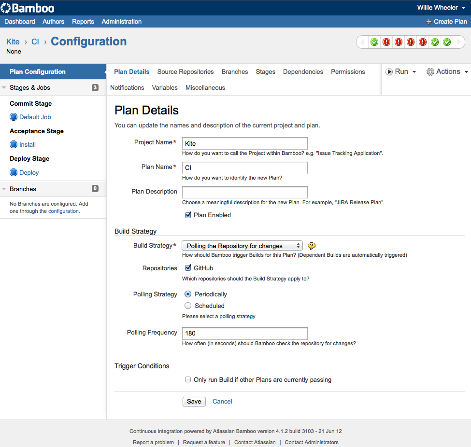Switch to the Notifications tab
The height and width of the screenshot is (447, 471).
pos(127,88)
